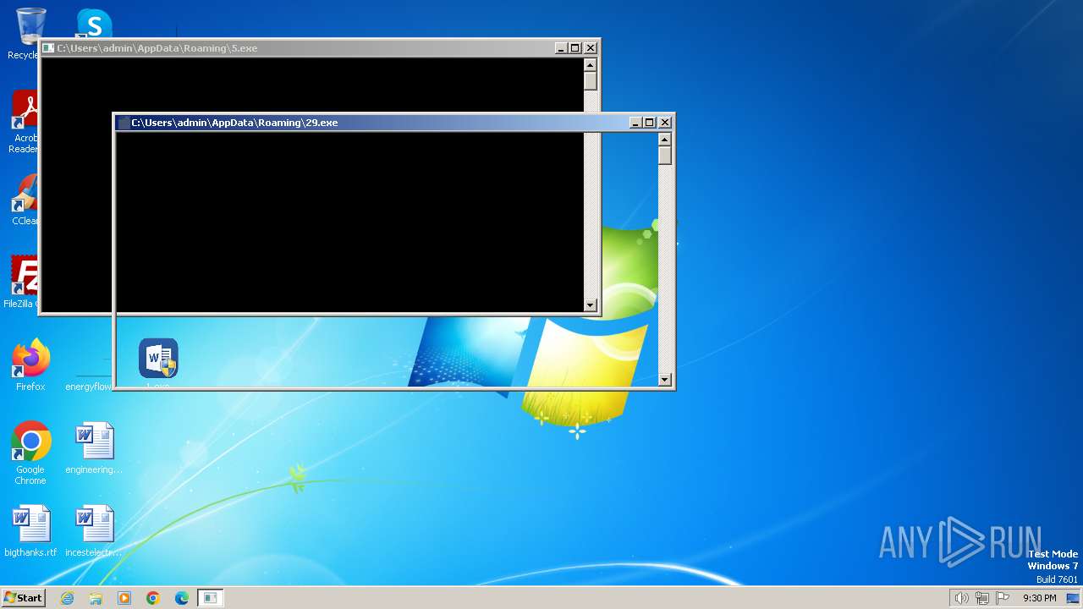The height and width of the screenshot is (609, 1083).
Task: Open the Skype desktop shortcut
Action: 94,24
